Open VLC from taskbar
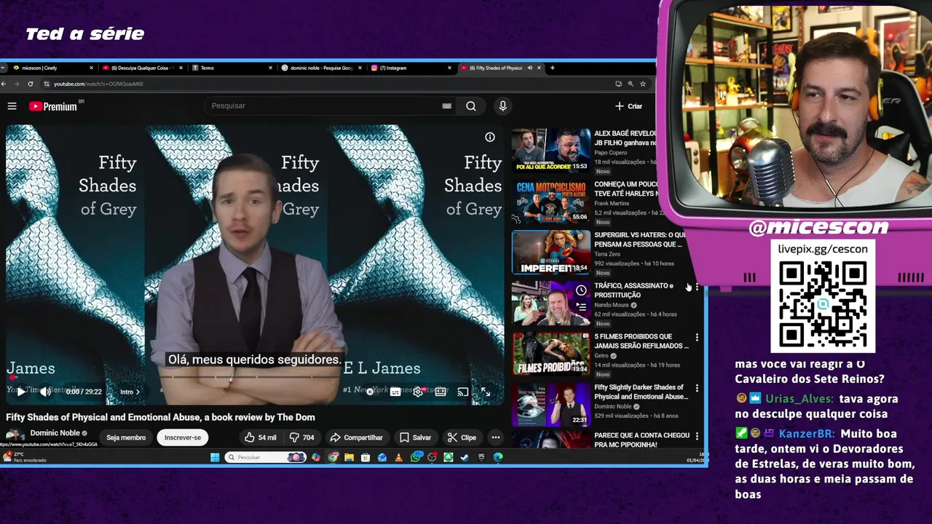The height and width of the screenshot is (524, 932). pos(398,457)
